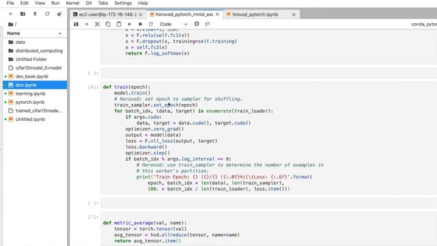Screen dimensions: 437x246
Task: Open the File menu
Action: 10,3
